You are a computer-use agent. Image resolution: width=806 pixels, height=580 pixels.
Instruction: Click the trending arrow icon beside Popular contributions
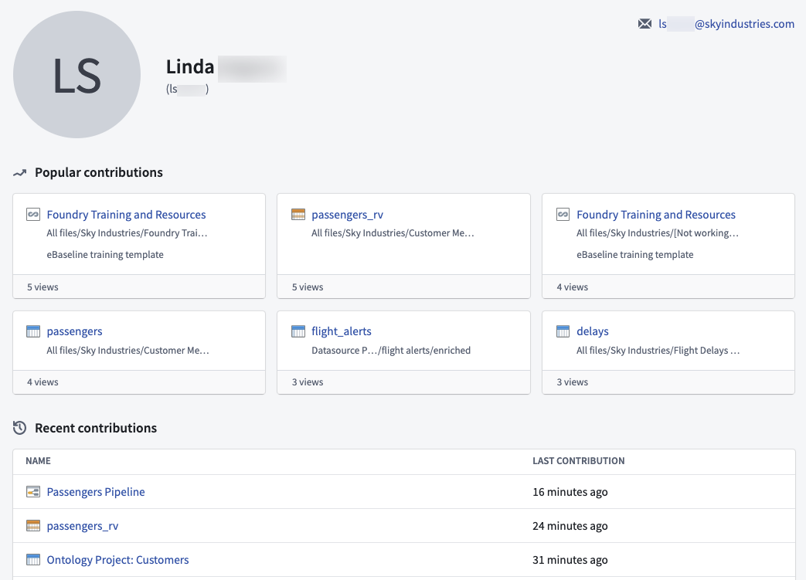19,173
